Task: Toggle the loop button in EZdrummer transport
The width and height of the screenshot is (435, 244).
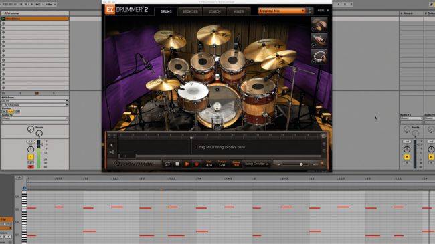Action: [x=167, y=164]
